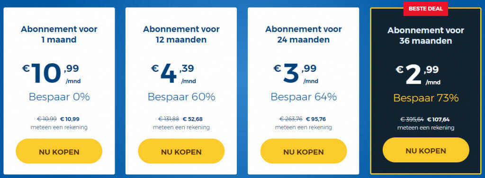Buy the 12 months subscription

(181, 151)
